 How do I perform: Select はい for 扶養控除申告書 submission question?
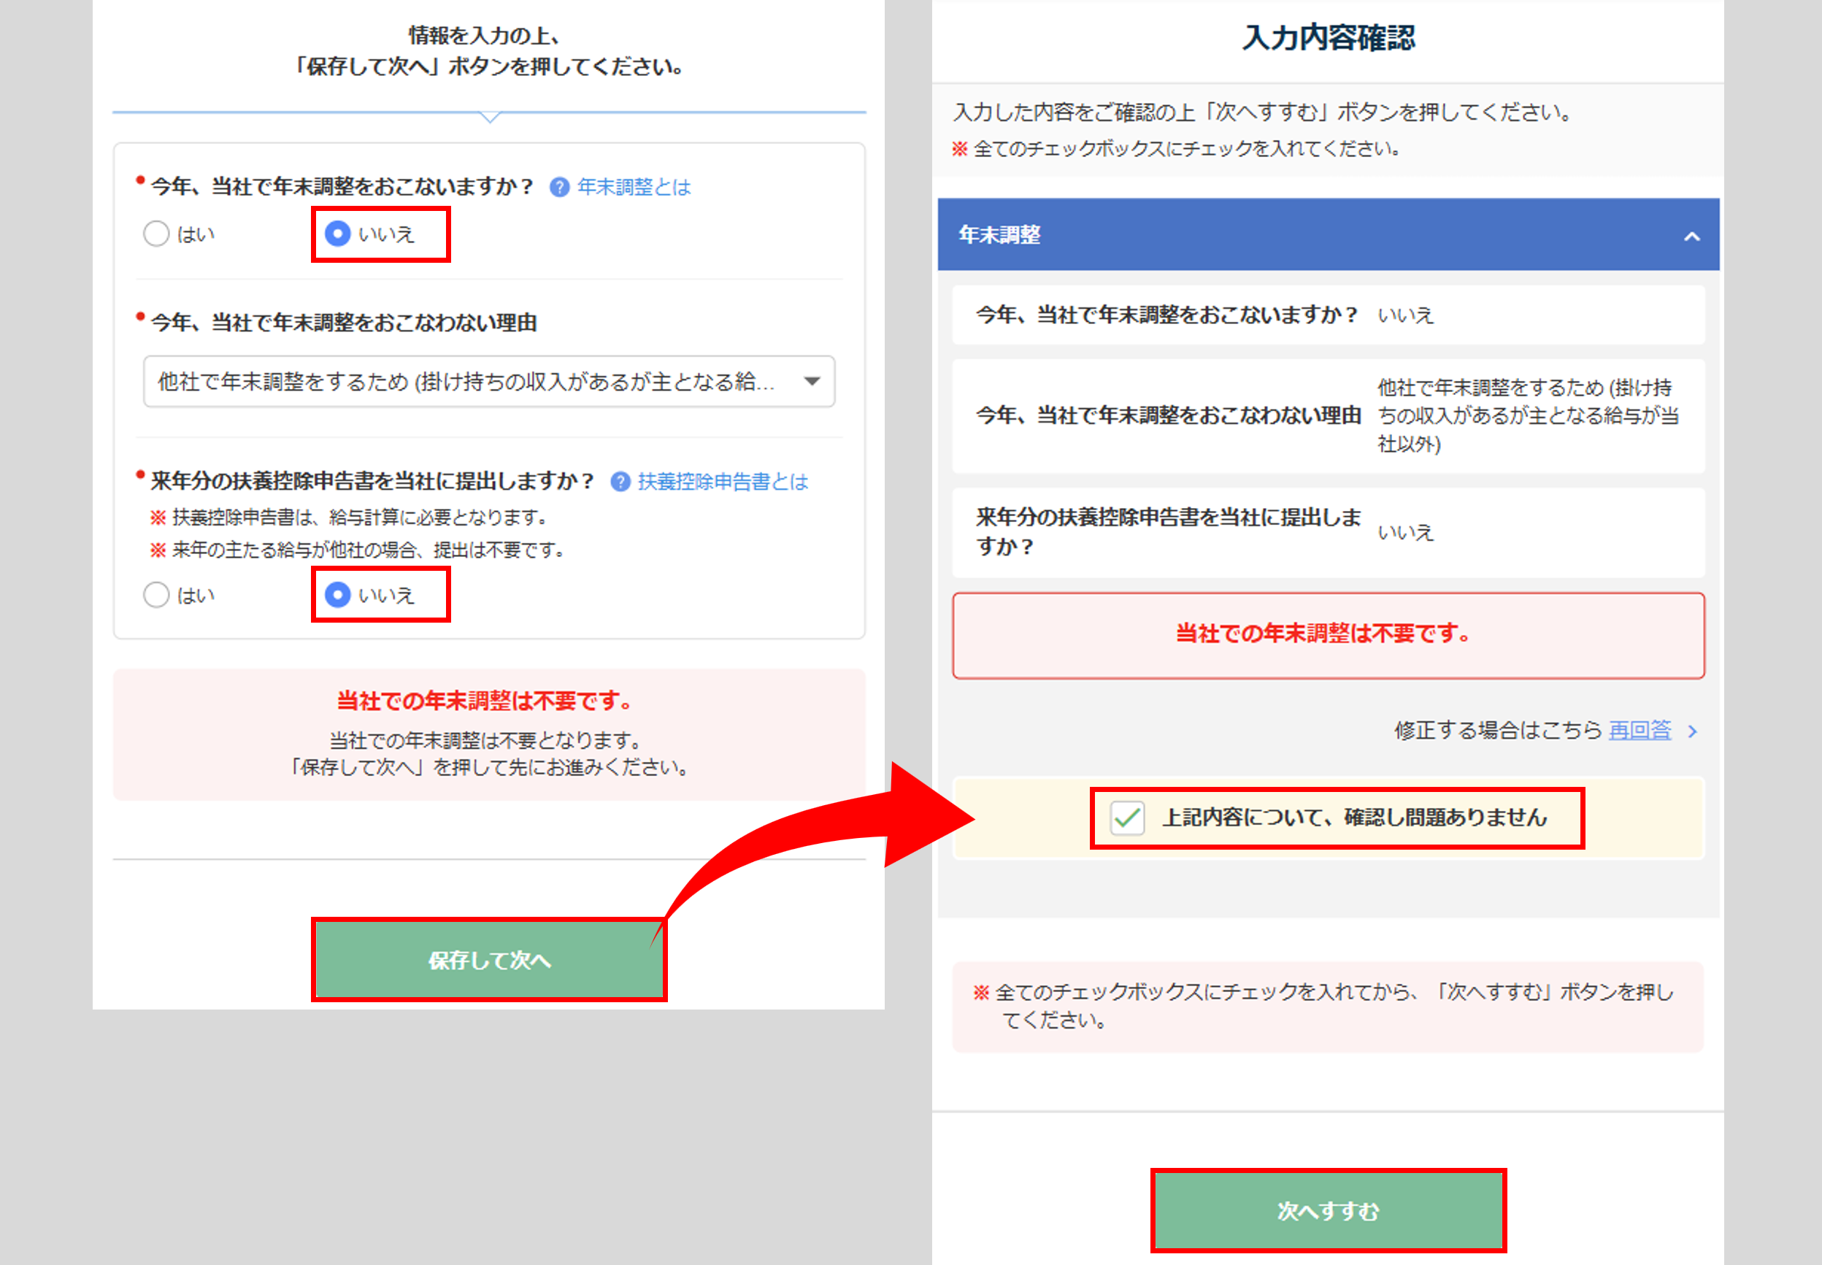(x=156, y=594)
